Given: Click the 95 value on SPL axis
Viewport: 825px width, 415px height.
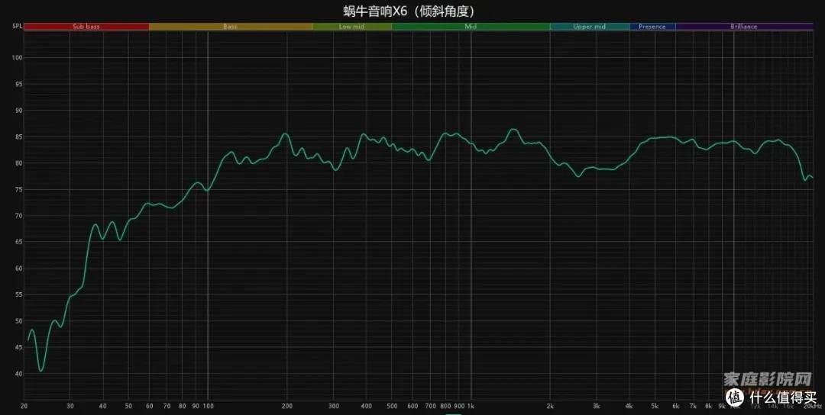Looking at the screenshot, I should click(19, 84).
